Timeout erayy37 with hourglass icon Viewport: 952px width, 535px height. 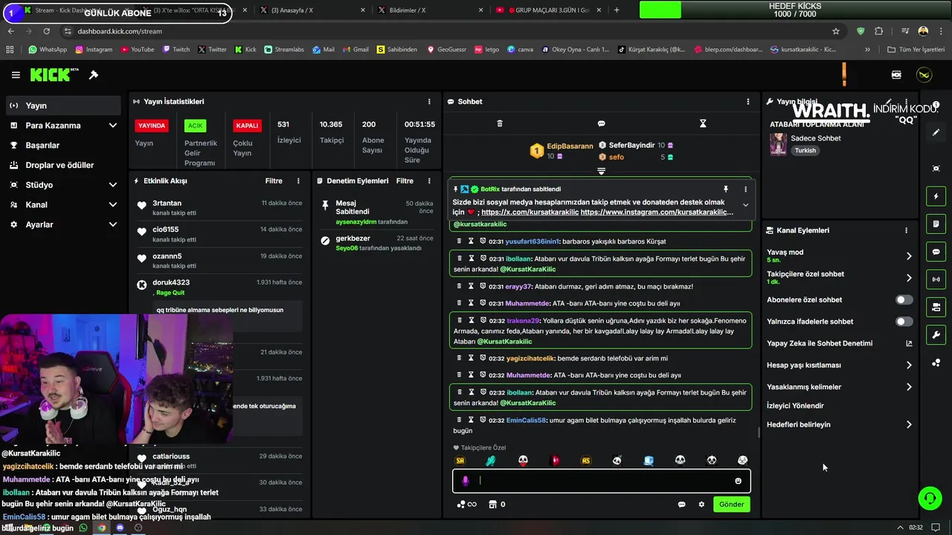472,286
